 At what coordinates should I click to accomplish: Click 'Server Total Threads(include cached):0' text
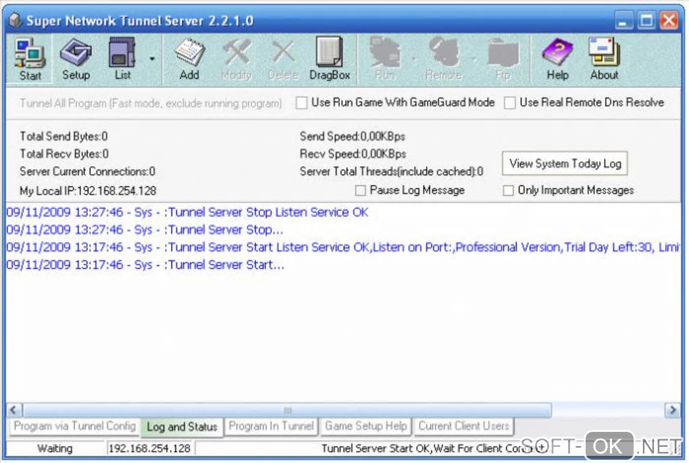pyautogui.click(x=392, y=172)
